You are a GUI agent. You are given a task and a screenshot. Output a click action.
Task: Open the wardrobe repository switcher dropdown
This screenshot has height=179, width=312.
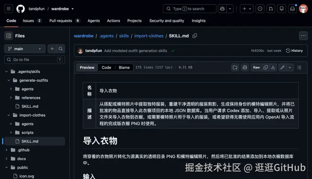coord(62,9)
